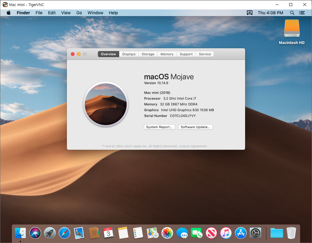This screenshot has width=312, height=243.
Task: Open the App Store icon
Action: pos(241,233)
